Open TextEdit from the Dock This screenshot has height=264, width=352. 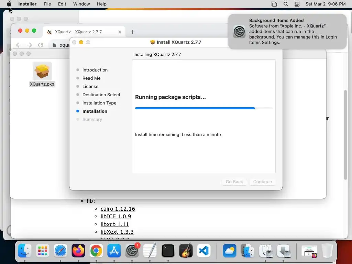pyautogui.click(x=150, y=251)
